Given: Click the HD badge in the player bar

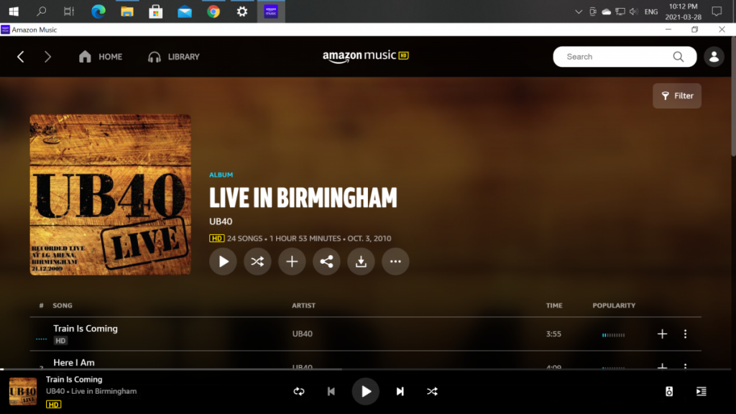Looking at the screenshot, I should point(53,404).
